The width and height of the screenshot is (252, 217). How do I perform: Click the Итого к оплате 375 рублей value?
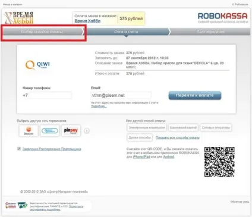pyautogui.click(x=135, y=74)
